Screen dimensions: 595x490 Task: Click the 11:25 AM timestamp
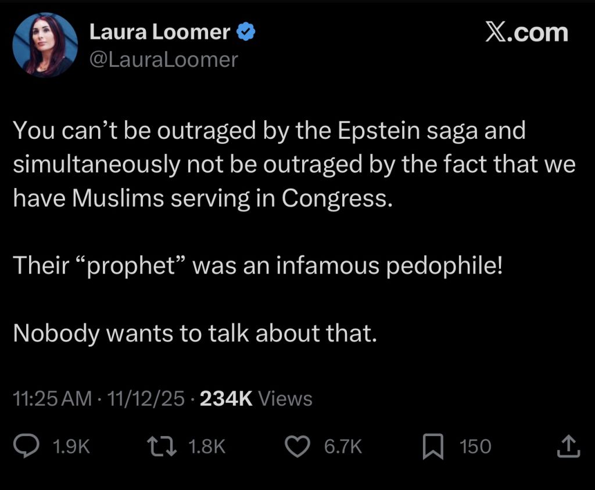[52, 399]
